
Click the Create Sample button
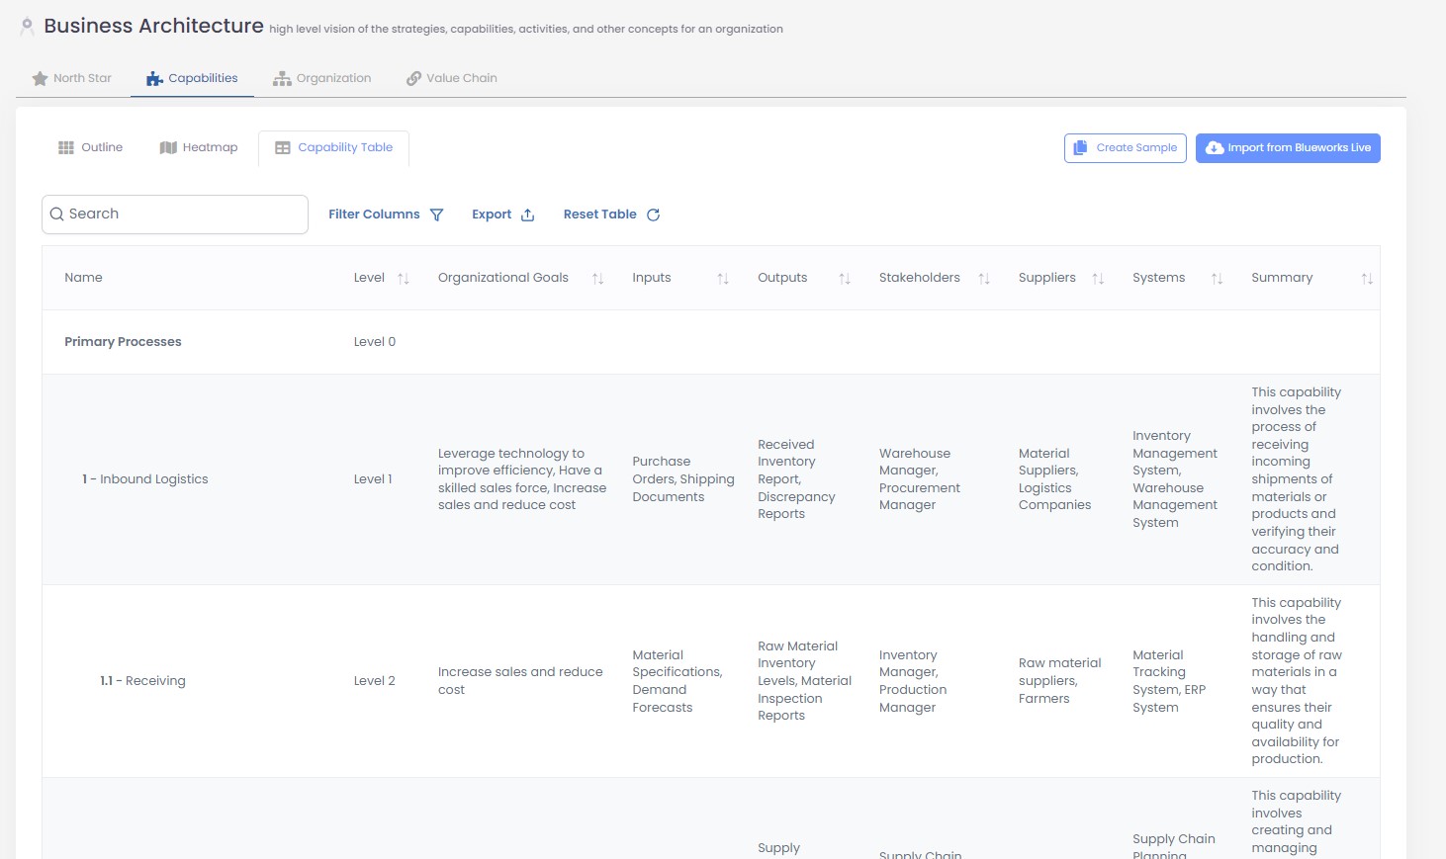(1125, 147)
